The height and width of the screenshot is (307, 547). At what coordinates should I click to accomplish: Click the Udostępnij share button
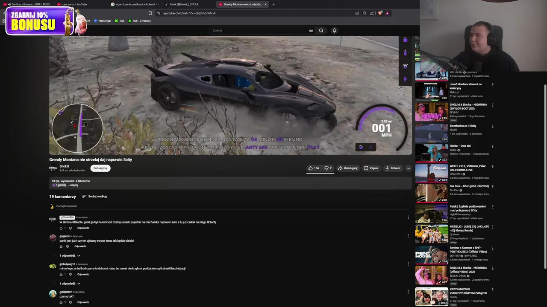click(348, 168)
